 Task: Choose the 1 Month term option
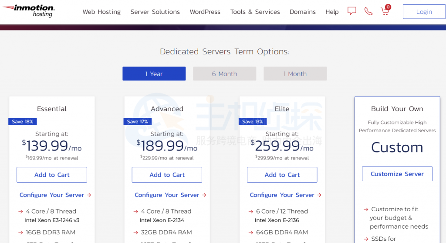click(x=295, y=74)
